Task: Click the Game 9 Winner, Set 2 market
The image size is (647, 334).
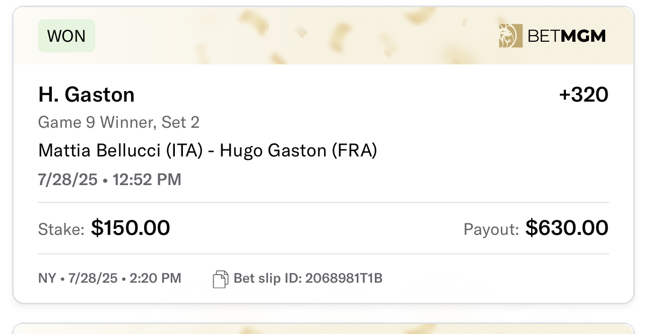Action: (x=119, y=122)
